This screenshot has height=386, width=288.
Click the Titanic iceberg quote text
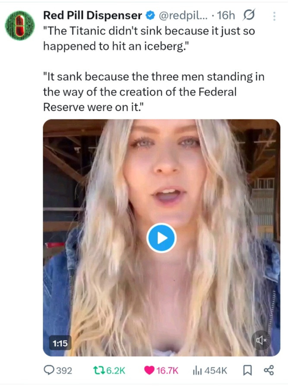pos(149,38)
